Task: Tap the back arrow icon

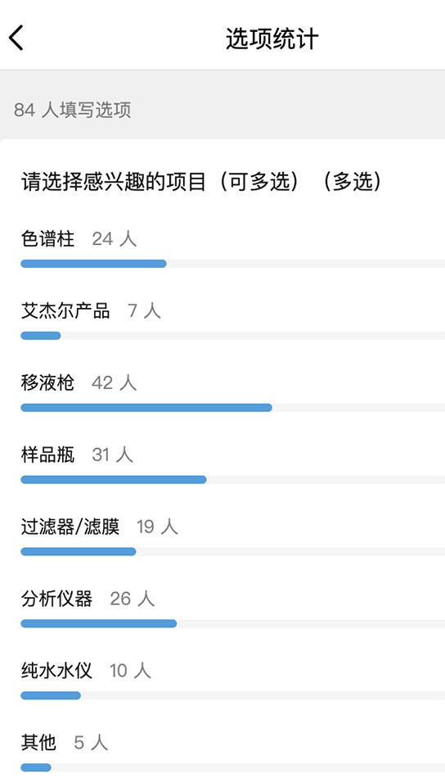Action: coord(16,38)
